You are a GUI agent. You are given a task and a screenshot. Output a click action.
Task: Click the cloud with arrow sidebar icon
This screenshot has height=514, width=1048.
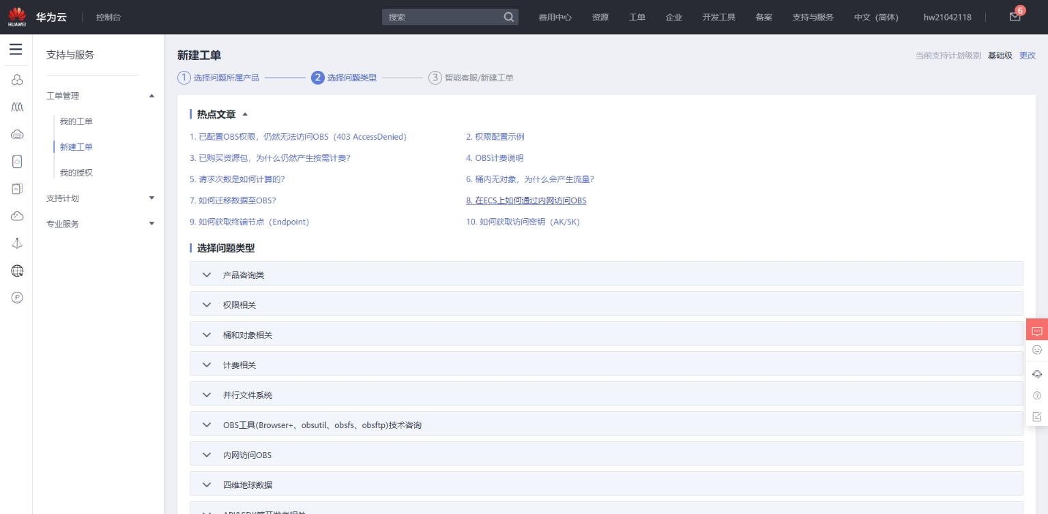pos(18,216)
